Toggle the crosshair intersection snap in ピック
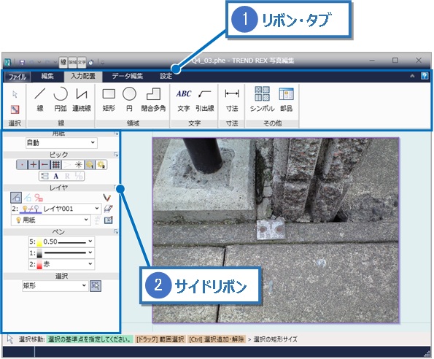Screen dimensions: 434x359 tap(34, 165)
